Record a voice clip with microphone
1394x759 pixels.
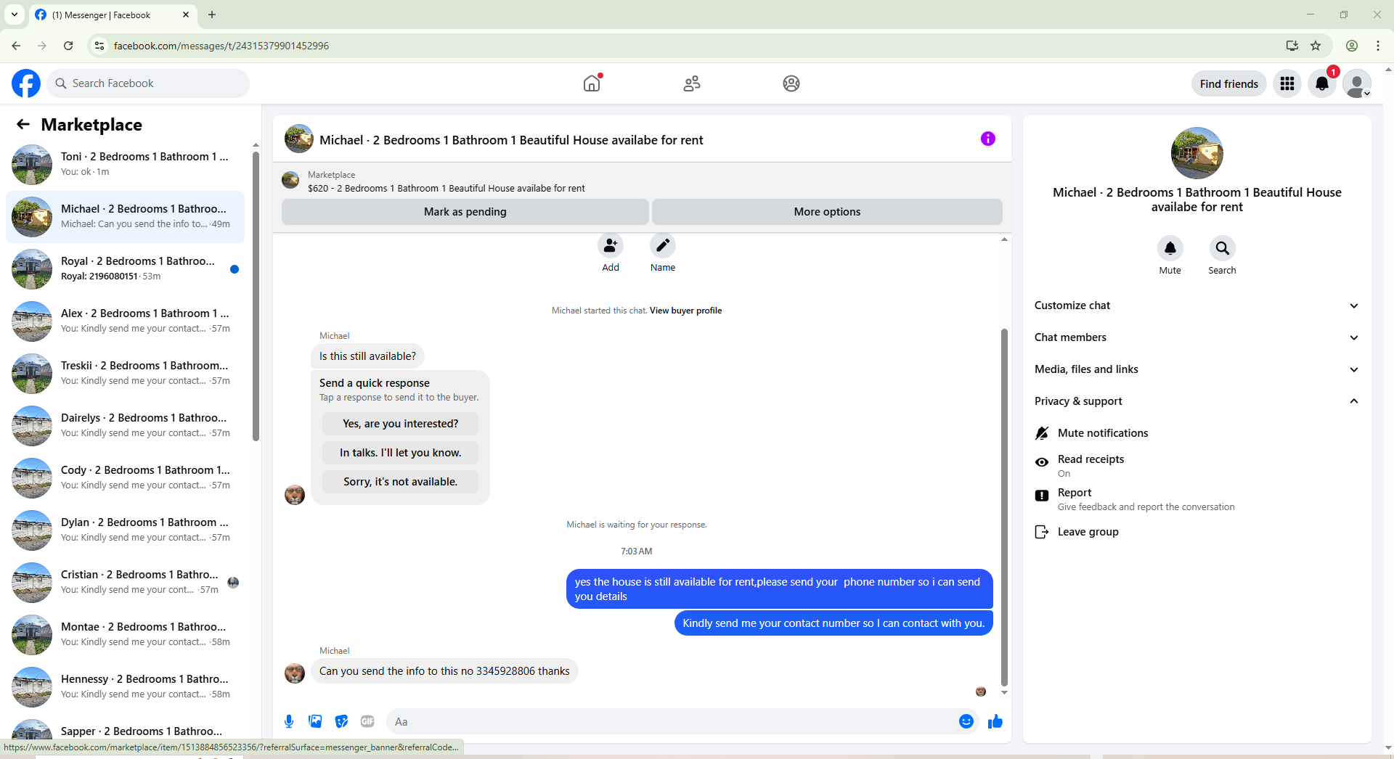[x=289, y=721]
